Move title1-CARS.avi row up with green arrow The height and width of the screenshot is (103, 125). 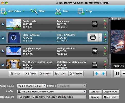tap(105, 40)
